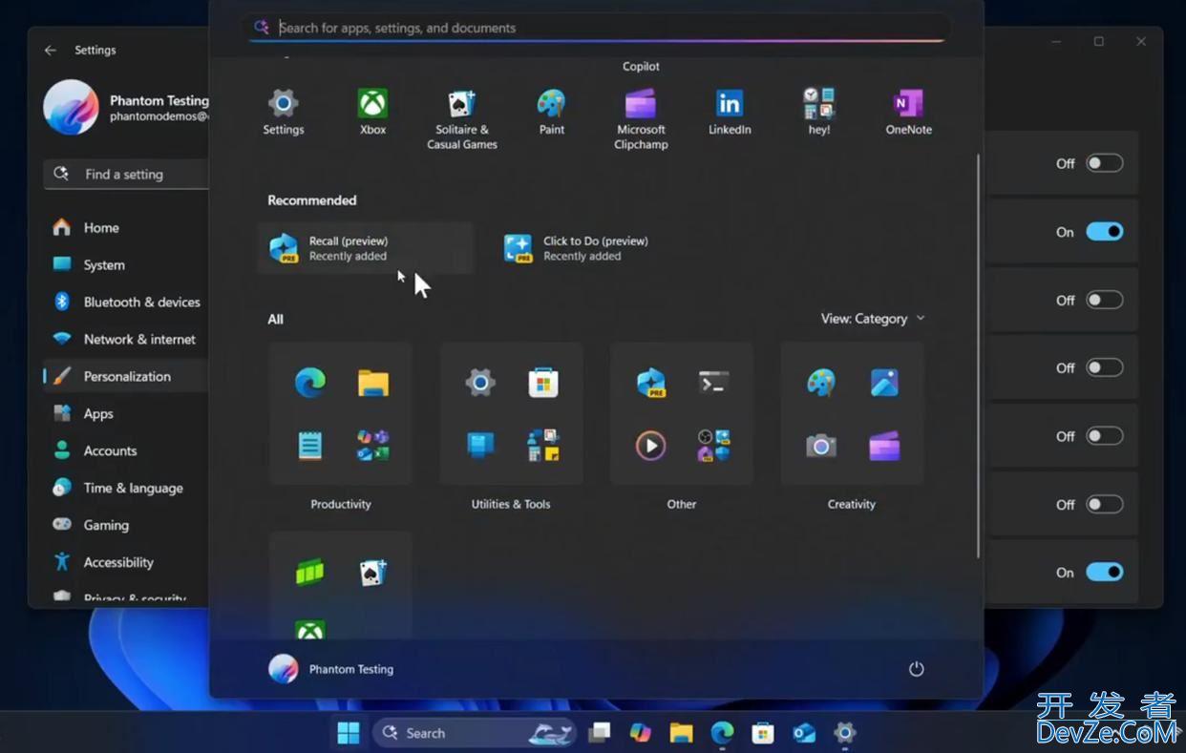Viewport: 1186px width, 753px height.
Task: Open the View: Category dropdown
Action: (873, 319)
